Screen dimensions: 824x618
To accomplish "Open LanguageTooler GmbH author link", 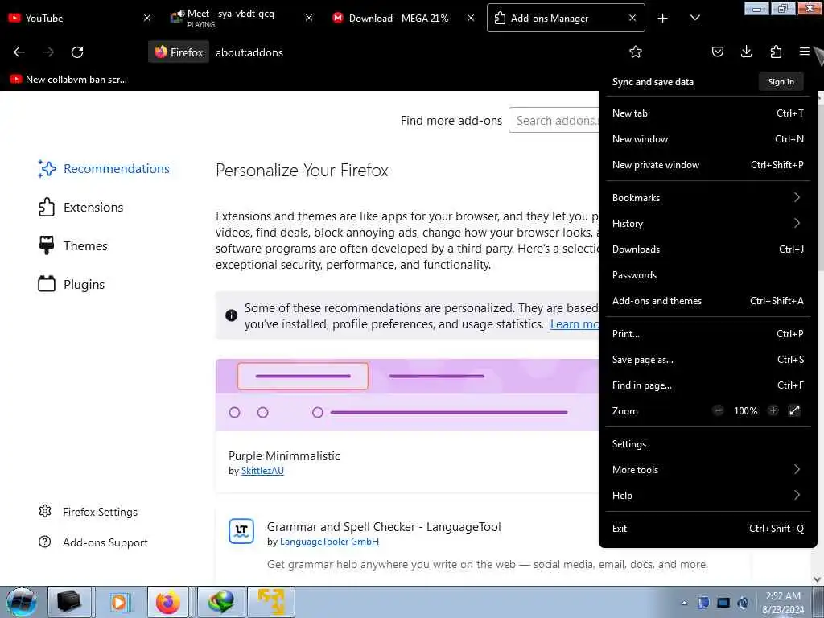I will (x=329, y=542).
